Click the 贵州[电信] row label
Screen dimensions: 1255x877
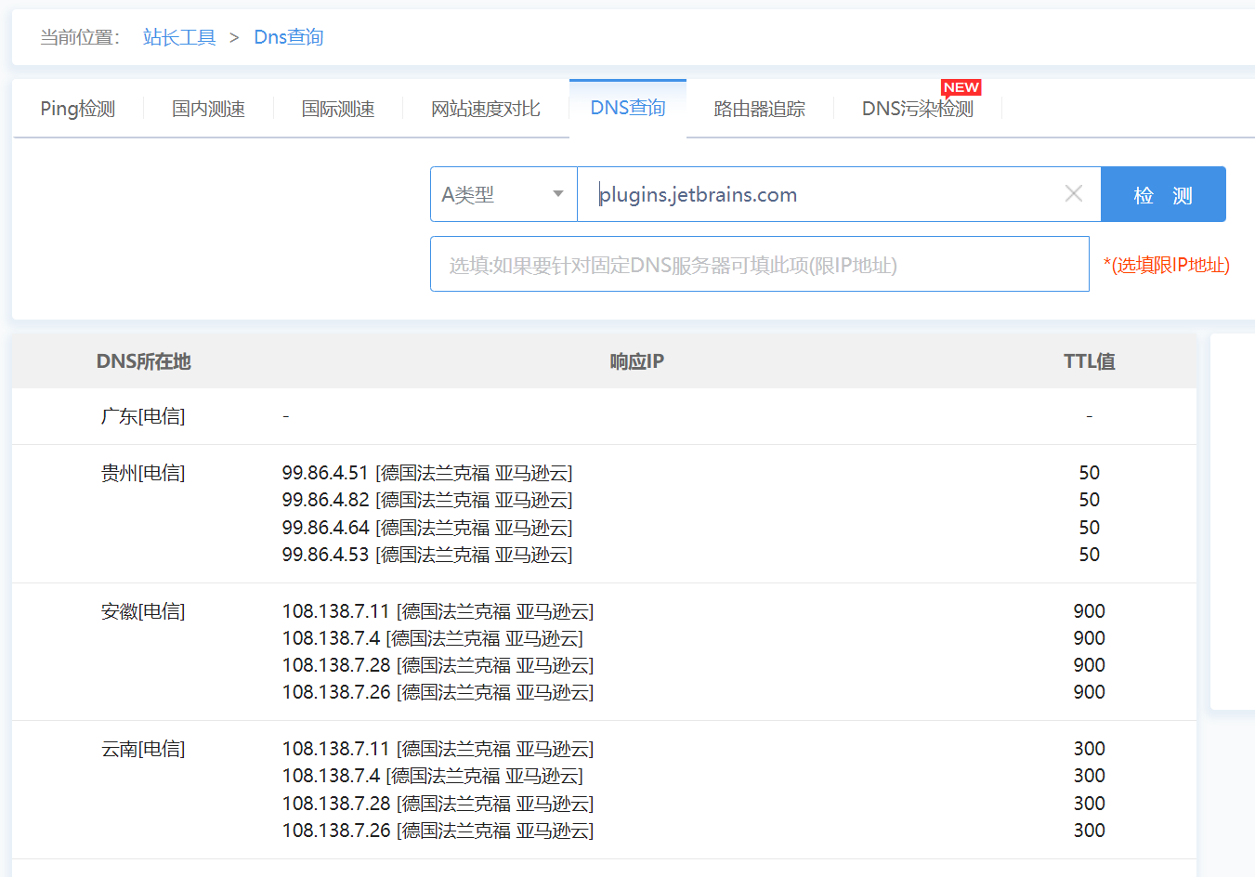pyautogui.click(x=143, y=473)
